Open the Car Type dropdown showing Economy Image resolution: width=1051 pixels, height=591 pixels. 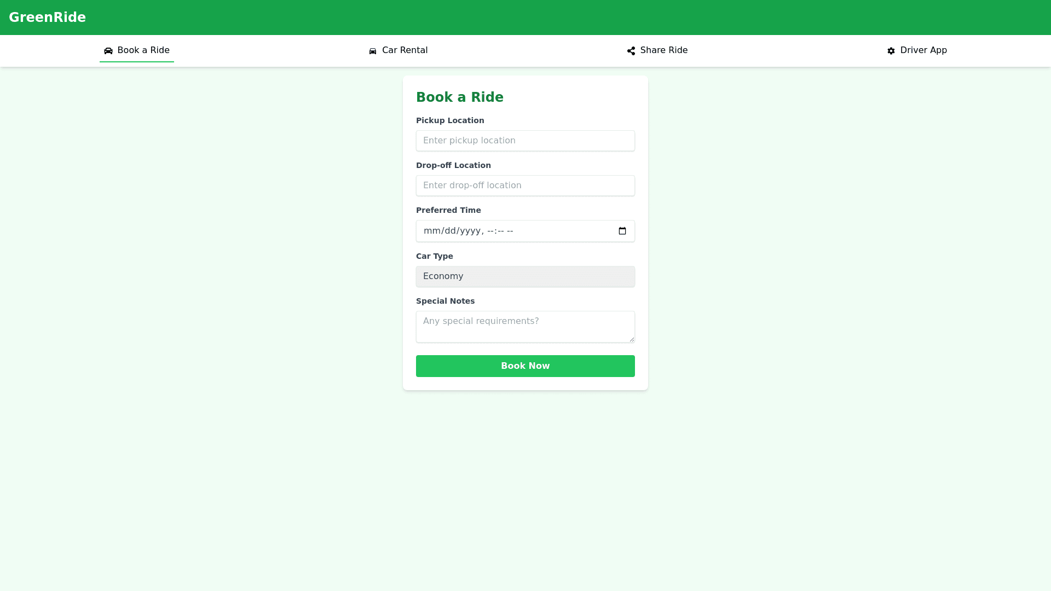coord(525,276)
